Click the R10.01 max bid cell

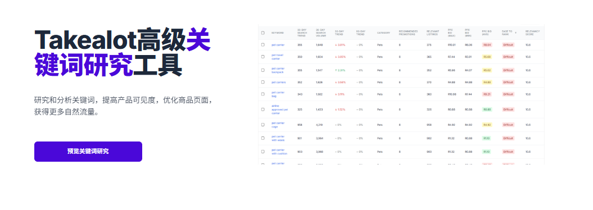451,45
